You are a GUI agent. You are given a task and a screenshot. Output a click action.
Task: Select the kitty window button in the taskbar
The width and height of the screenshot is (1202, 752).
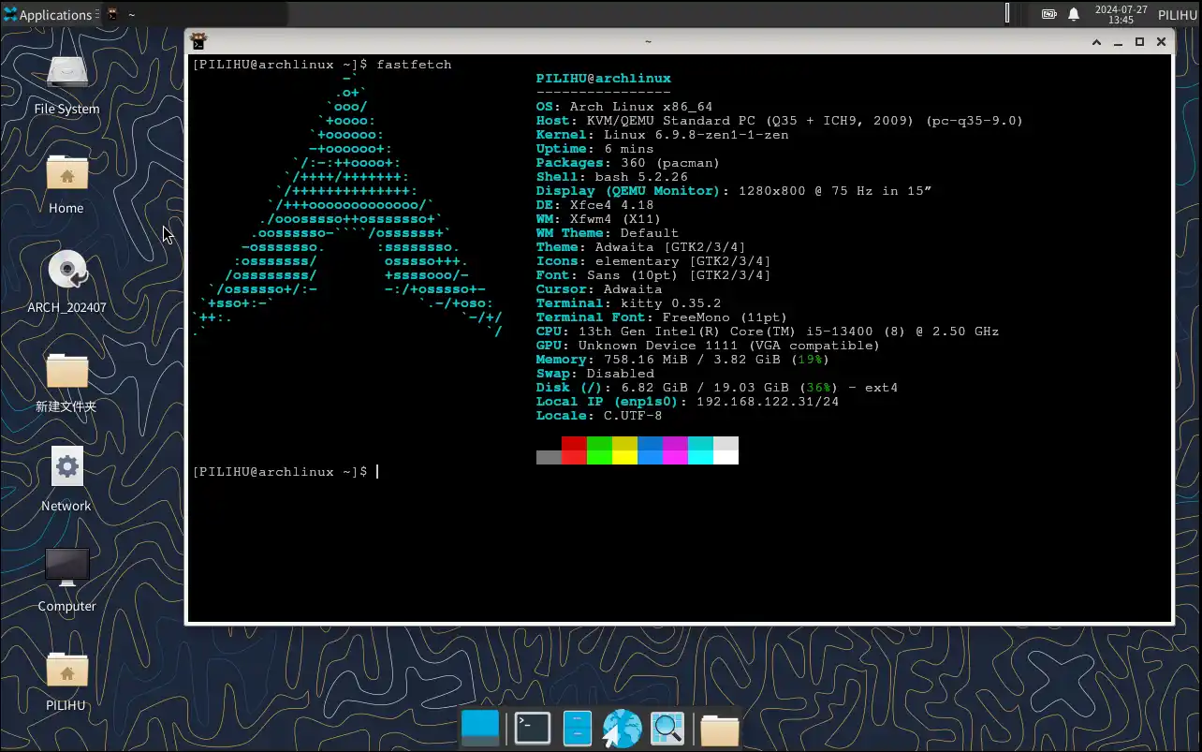[120, 14]
